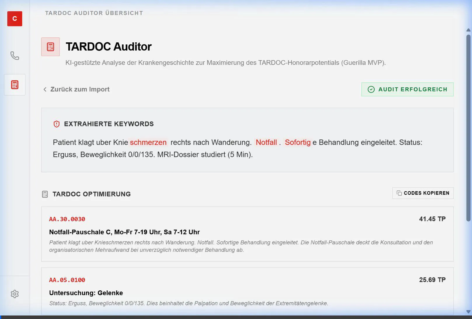Click the TARDOC Auditor header calculator icon

click(x=50, y=46)
